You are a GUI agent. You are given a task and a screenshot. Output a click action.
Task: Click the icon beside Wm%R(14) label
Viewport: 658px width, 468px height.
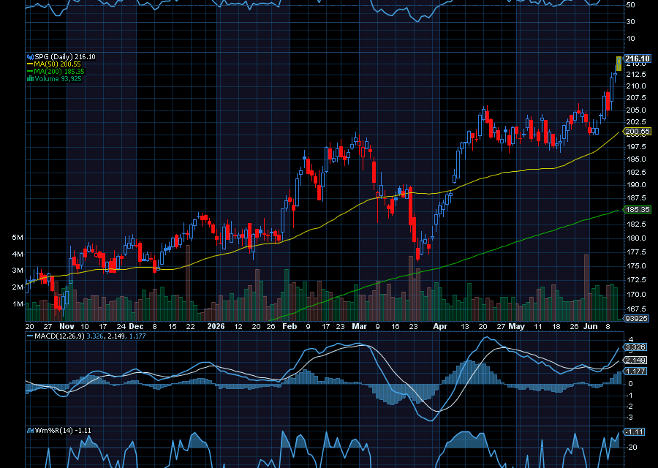[x=30, y=430]
